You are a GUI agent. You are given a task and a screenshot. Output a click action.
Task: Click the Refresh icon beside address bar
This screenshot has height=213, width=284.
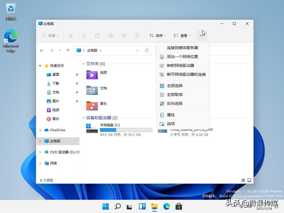point(147,50)
